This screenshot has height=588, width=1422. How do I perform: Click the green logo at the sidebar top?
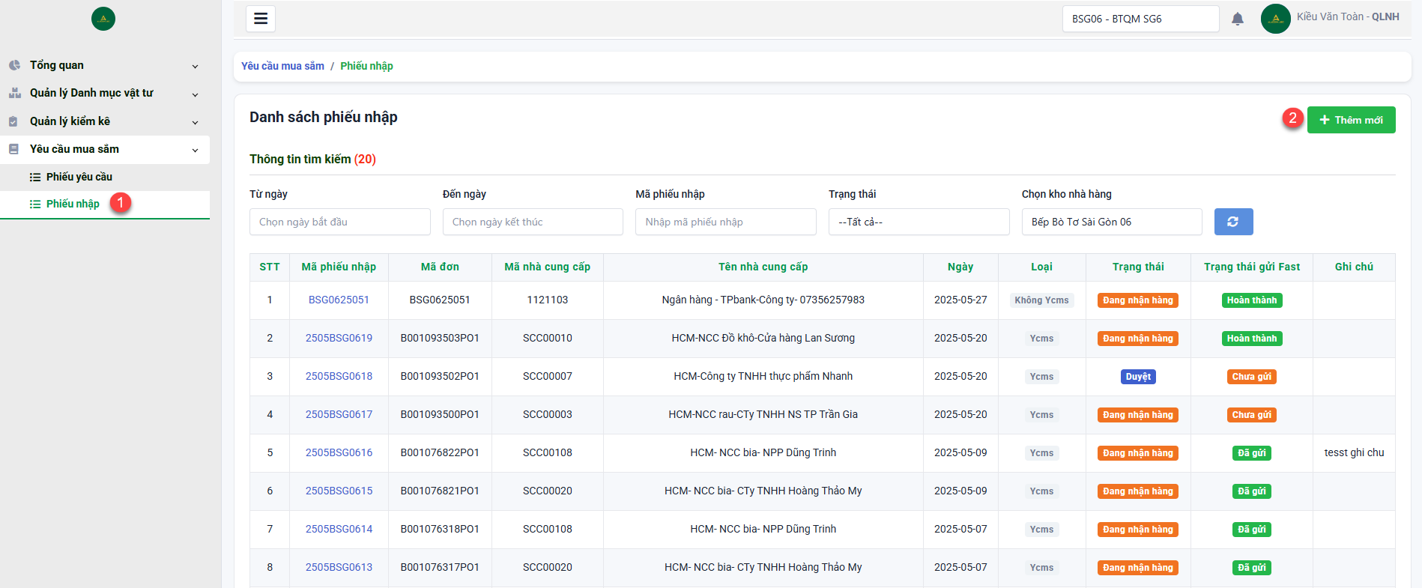click(103, 19)
